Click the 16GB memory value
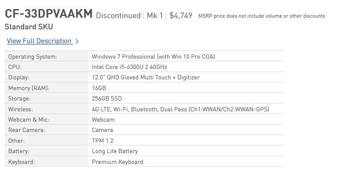This screenshot has width=360, height=195. coord(99,88)
